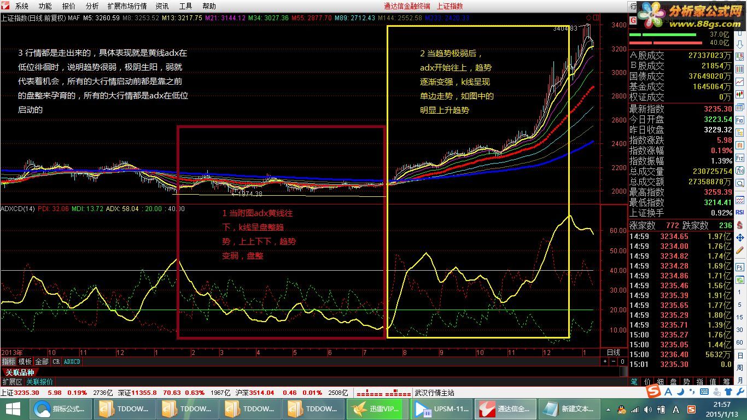Viewport: 747px width, 420px height.
Task: Switch to the 关联报价 tab
Action: click(40, 382)
